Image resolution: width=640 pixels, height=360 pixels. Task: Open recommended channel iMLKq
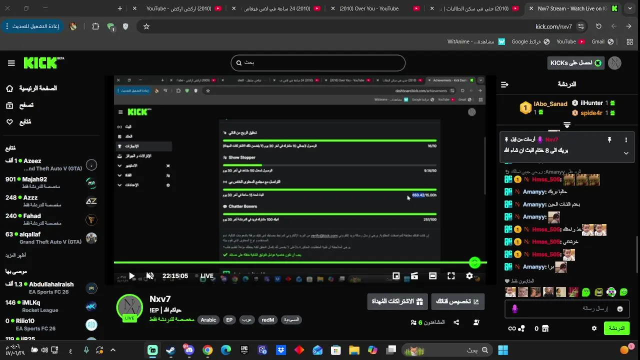(x=50, y=306)
